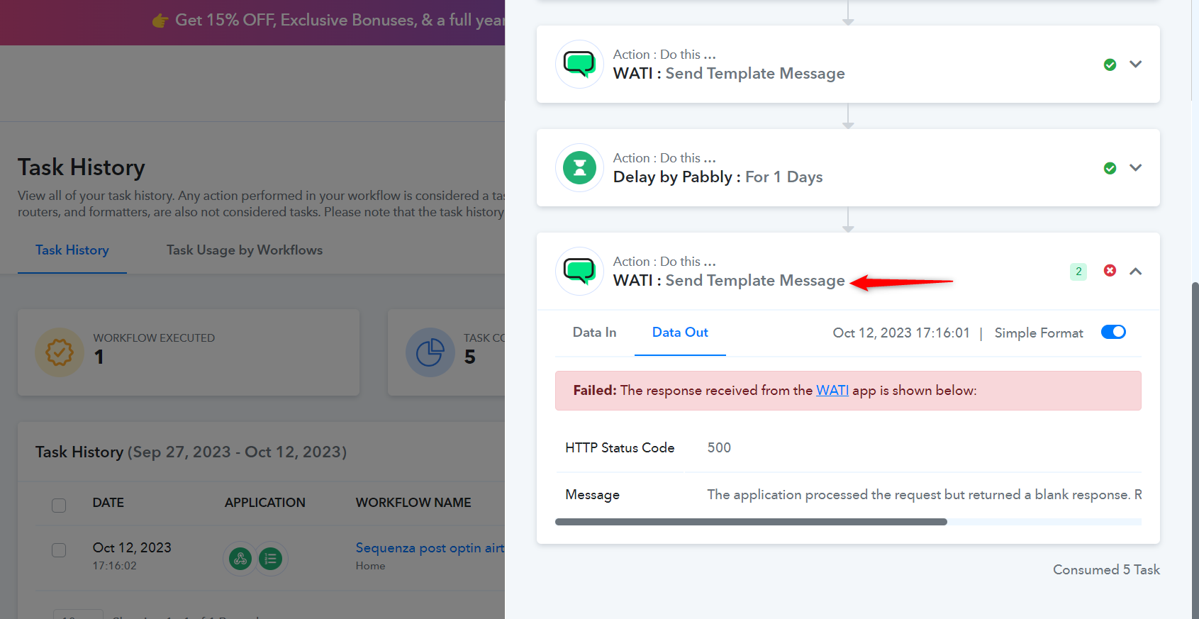Click the horizontal scrollbar under the Message row
The width and height of the screenshot is (1199, 619).
(x=751, y=522)
